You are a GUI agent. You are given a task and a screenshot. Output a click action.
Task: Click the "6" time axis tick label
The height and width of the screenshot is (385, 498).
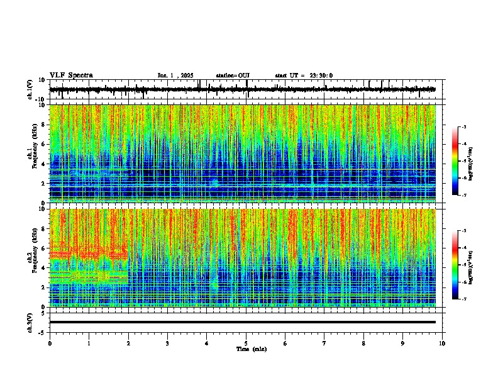285,343
